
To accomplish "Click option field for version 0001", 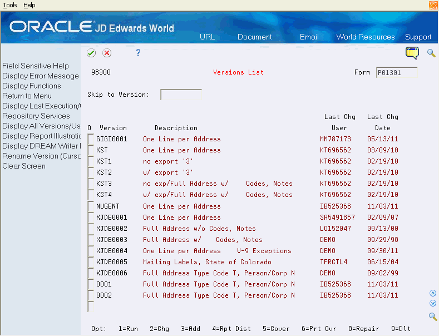I will (91, 284).
